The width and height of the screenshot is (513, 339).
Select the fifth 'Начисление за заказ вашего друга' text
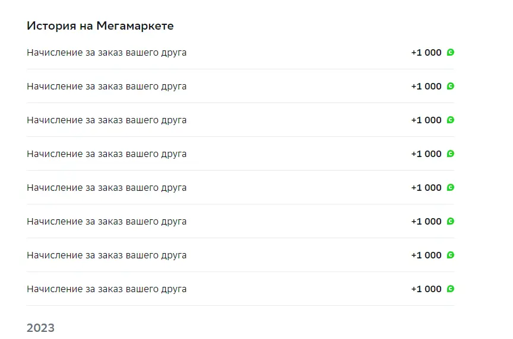point(107,188)
